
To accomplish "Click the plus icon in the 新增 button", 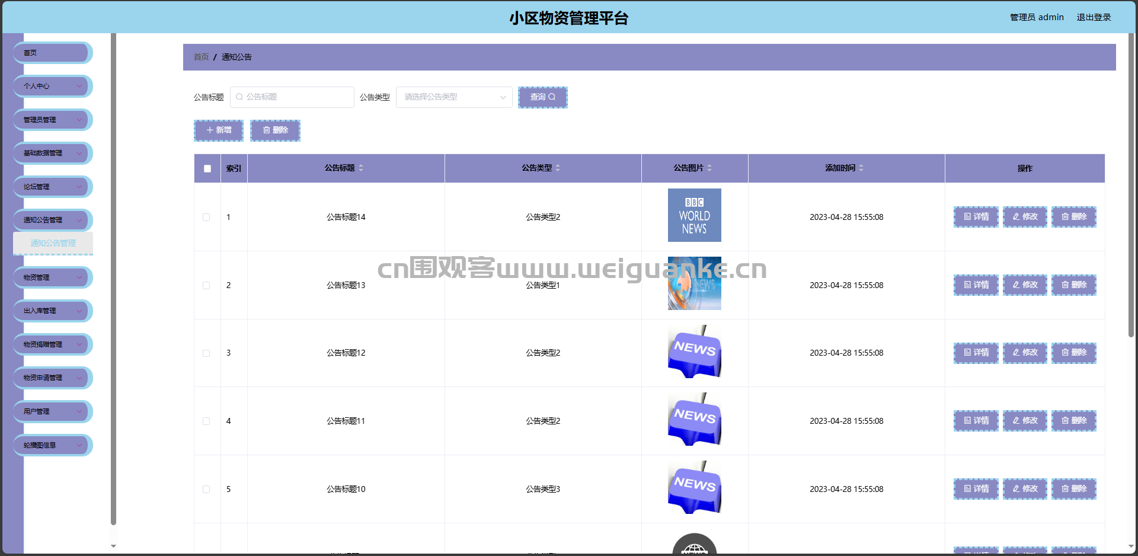I will pos(210,130).
